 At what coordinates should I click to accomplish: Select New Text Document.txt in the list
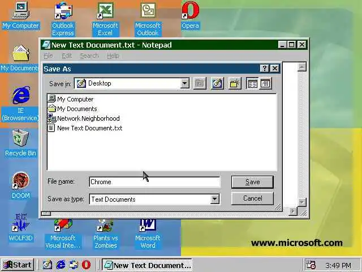click(85, 128)
